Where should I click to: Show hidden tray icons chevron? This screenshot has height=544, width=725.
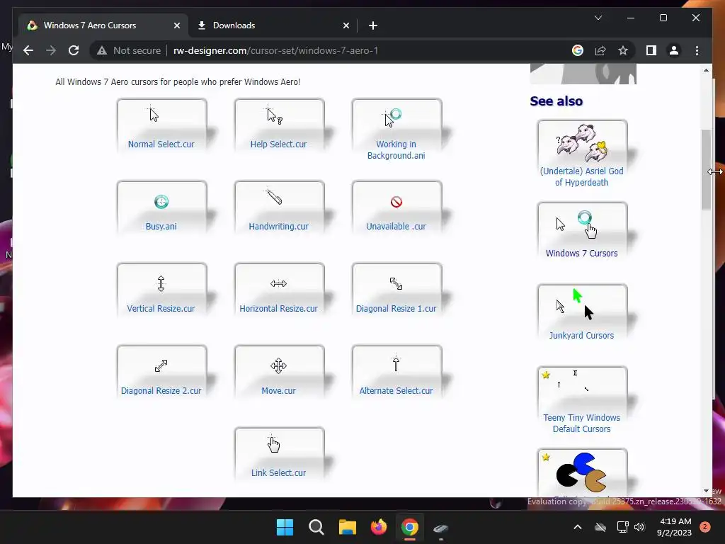[x=578, y=527]
